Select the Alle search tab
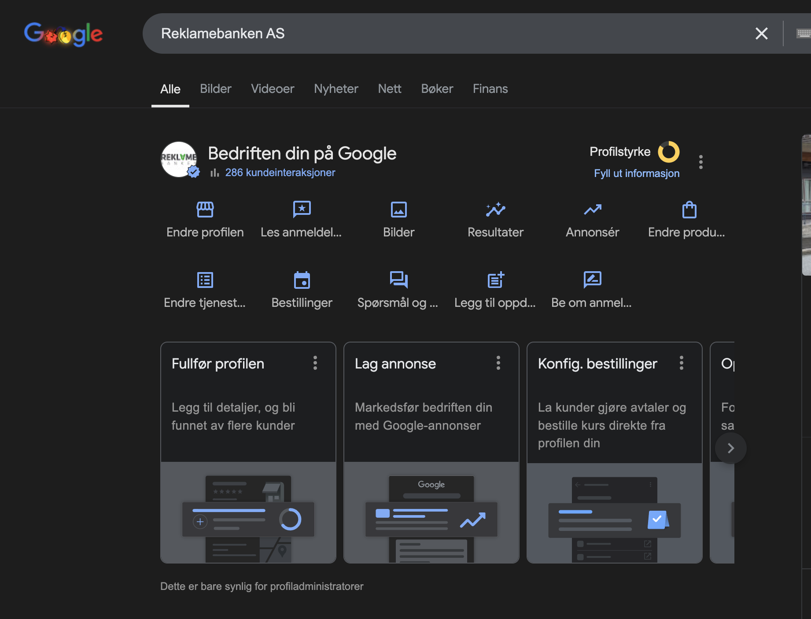This screenshot has width=811, height=619. [x=170, y=89]
